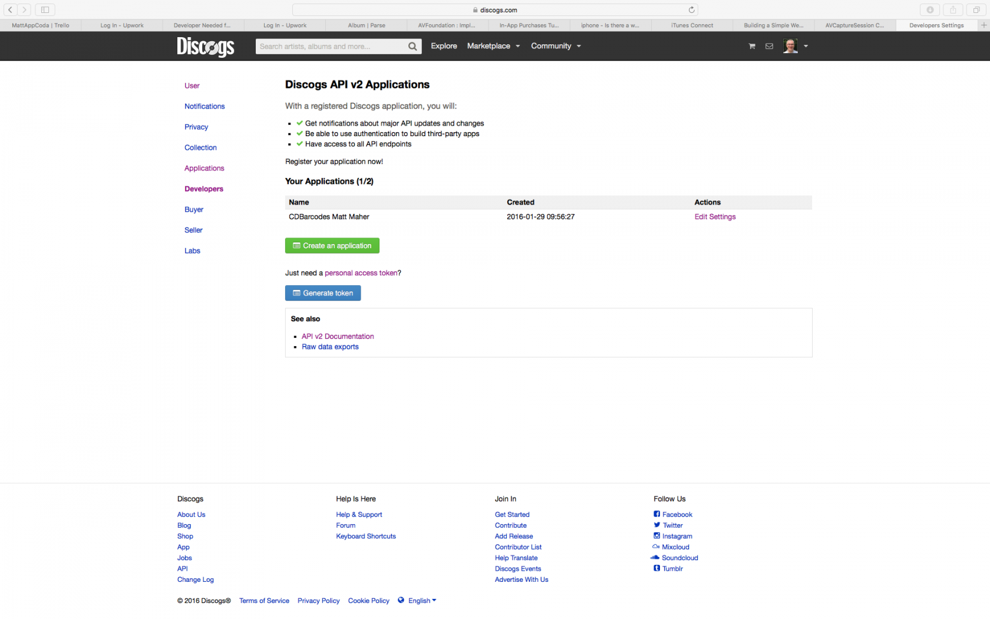Screen dimensions: 990x619
Task: Click the Discogs logo
Action: click(206, 46)
